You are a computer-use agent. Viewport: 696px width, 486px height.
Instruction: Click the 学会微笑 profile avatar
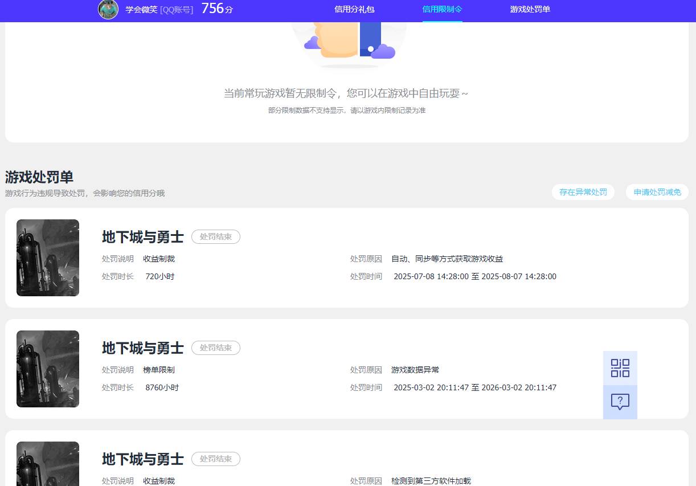[x=108, y=10]
